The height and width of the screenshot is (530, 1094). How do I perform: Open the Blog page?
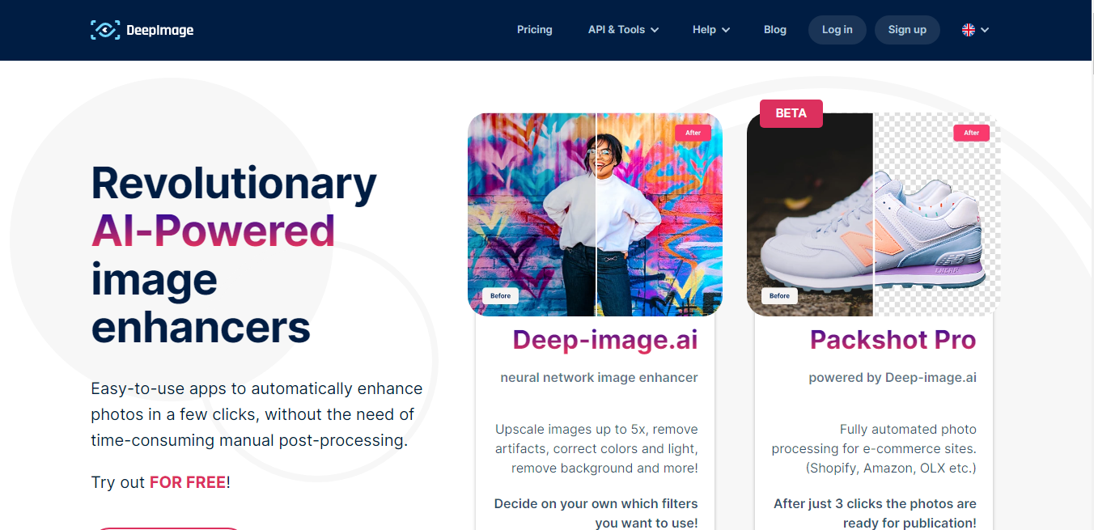(x=775, y=30)
